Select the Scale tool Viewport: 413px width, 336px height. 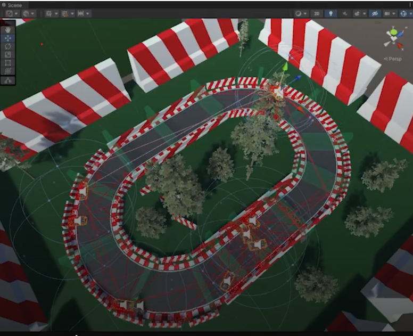click(8, 54)
